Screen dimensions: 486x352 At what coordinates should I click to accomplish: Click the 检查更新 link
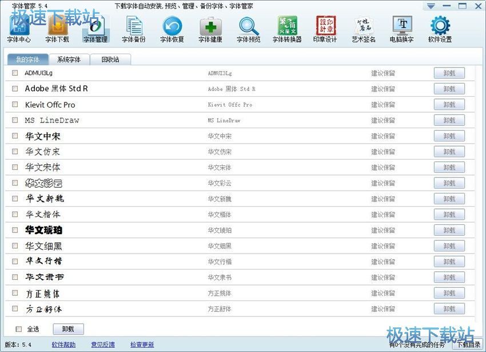tap(142, 345)
